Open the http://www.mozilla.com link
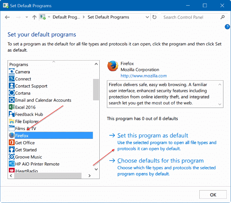The height and width of the screenshot is (203, 231). tap(144, 76)
